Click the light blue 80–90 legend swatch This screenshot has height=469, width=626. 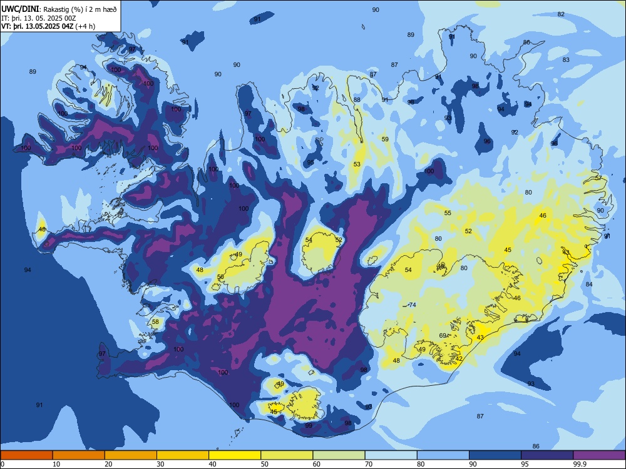[x=443, y=455]
